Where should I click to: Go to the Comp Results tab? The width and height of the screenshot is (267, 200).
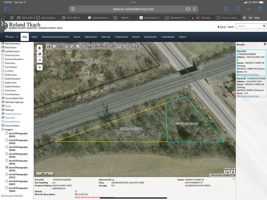168,37
